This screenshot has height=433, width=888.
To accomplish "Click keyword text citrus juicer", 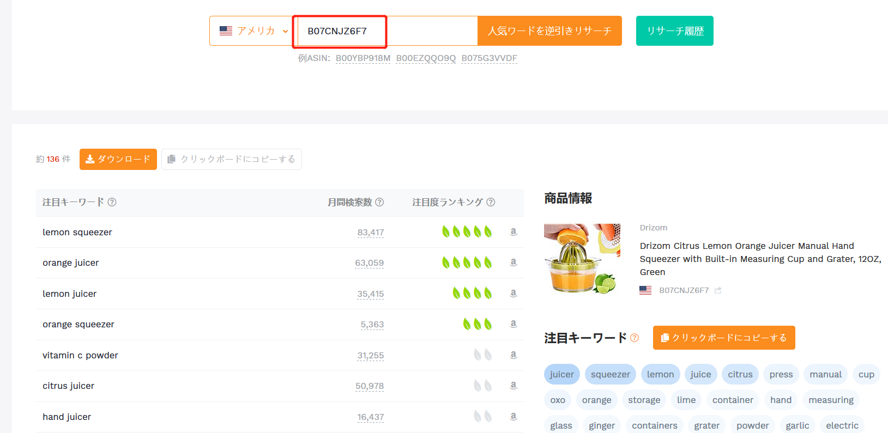I will point(68,386).
